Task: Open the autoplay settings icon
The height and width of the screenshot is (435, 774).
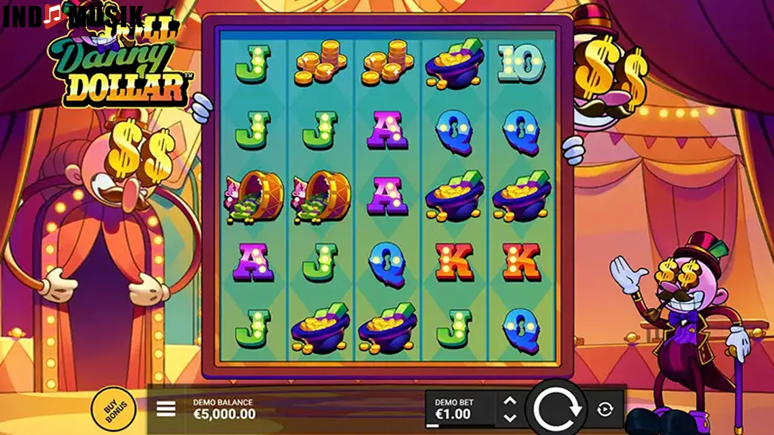Action: point(605,409)
